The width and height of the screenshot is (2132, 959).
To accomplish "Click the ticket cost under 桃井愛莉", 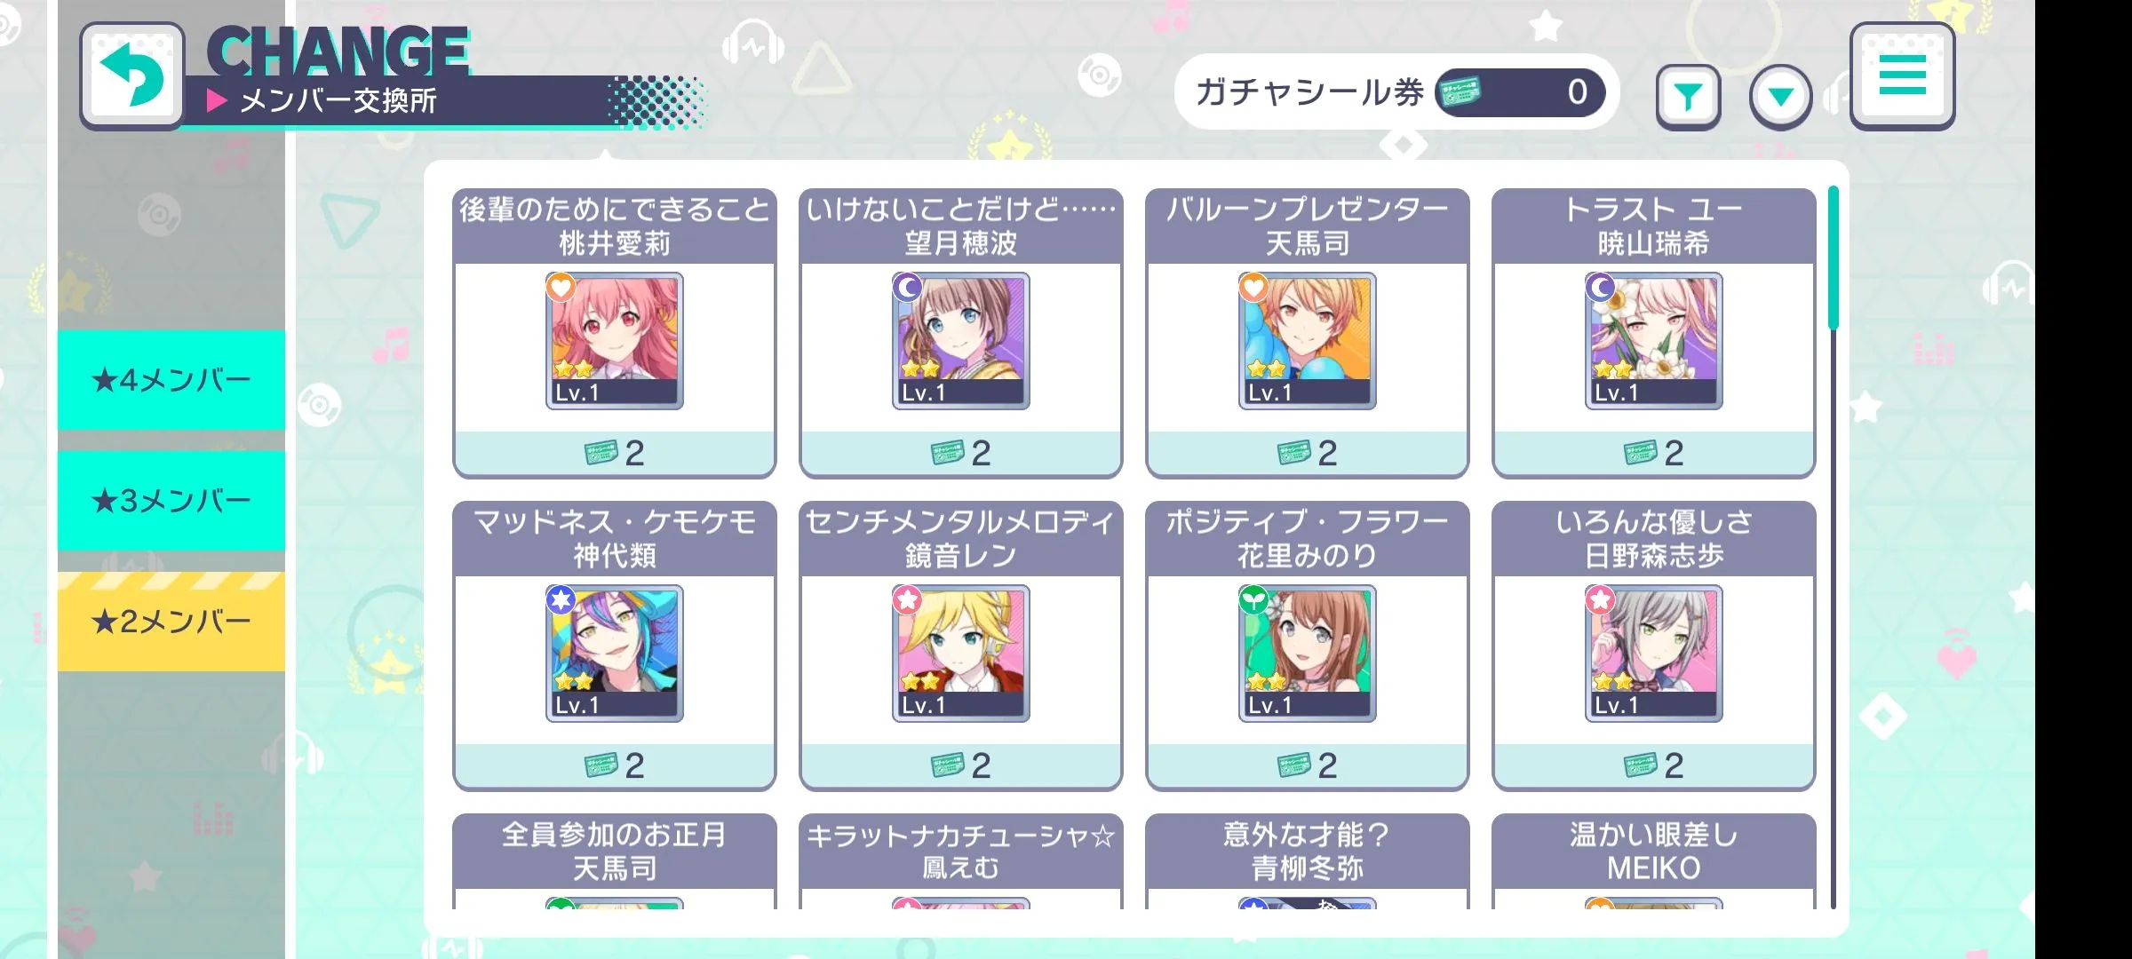I will pos(615,453).
